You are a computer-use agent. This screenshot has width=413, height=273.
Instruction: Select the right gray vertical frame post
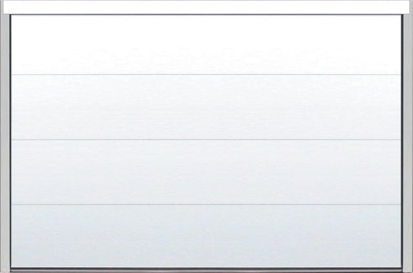407,143
